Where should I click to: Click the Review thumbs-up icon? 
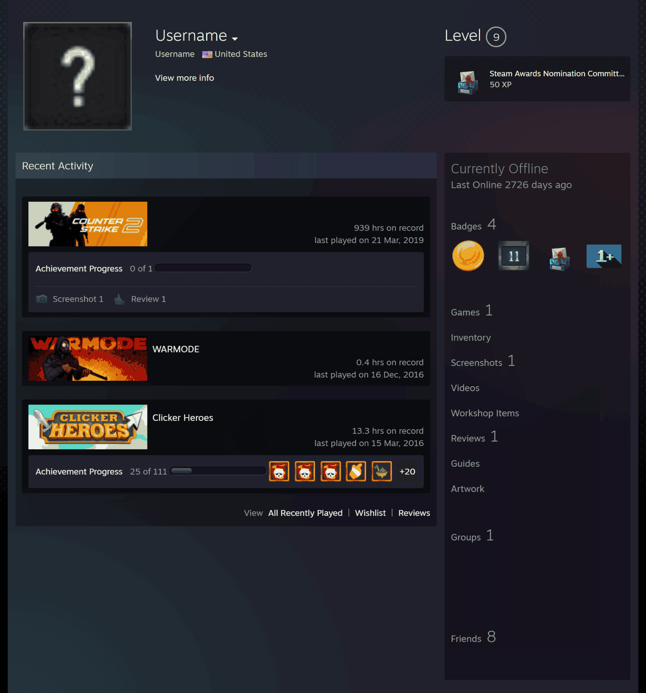coord(119,299)
